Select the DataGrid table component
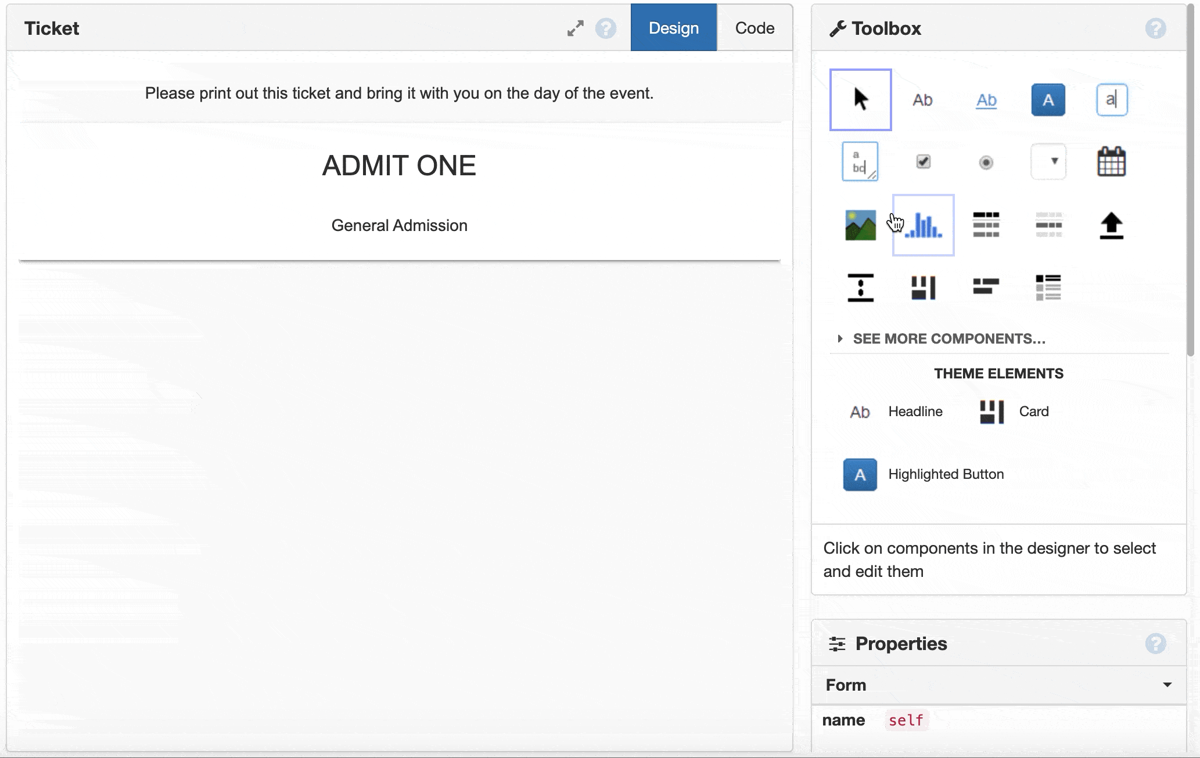The image size is (1200, 758). [986, 225]
